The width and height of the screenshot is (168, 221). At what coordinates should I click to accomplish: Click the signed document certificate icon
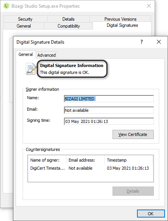click(31, 69)
